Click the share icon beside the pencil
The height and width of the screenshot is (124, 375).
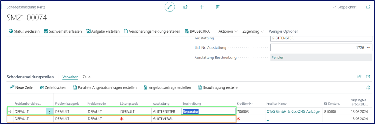point(186,7)
